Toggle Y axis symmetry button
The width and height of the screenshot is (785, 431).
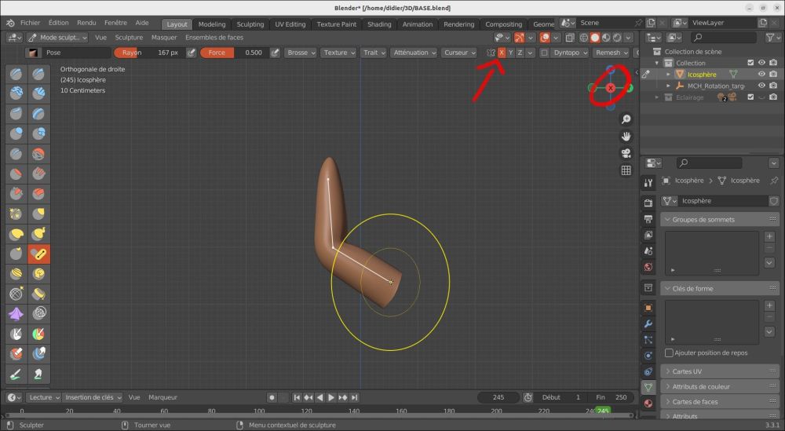pos(511,53)
